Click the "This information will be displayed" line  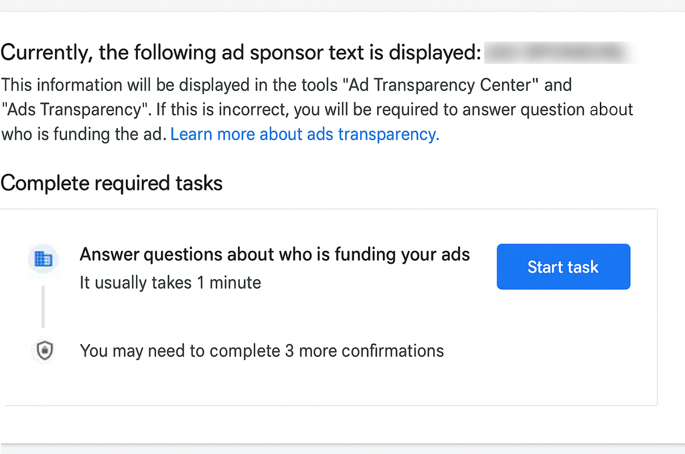pos(286,85)
